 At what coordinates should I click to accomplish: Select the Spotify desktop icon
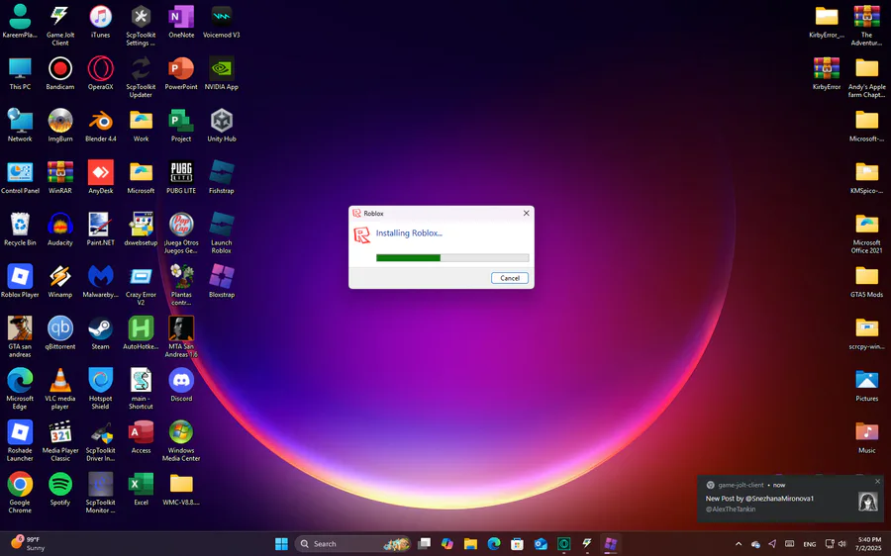(x=60, y=490)
